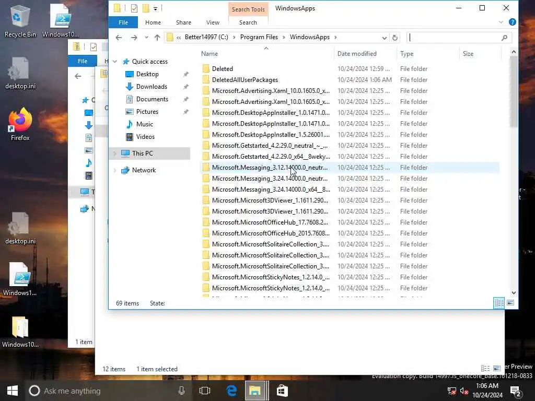535x401 pixels.
Task: Go up one folder level
Action: [x=157, y=38]
